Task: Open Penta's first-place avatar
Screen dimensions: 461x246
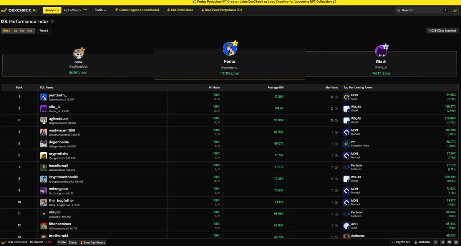Action: coord(229,49)
